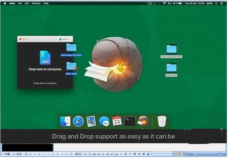The width and height of the screenshot is (228, 158).
Task: Click the 审量 toolbar label
Action: coord(8,154)
